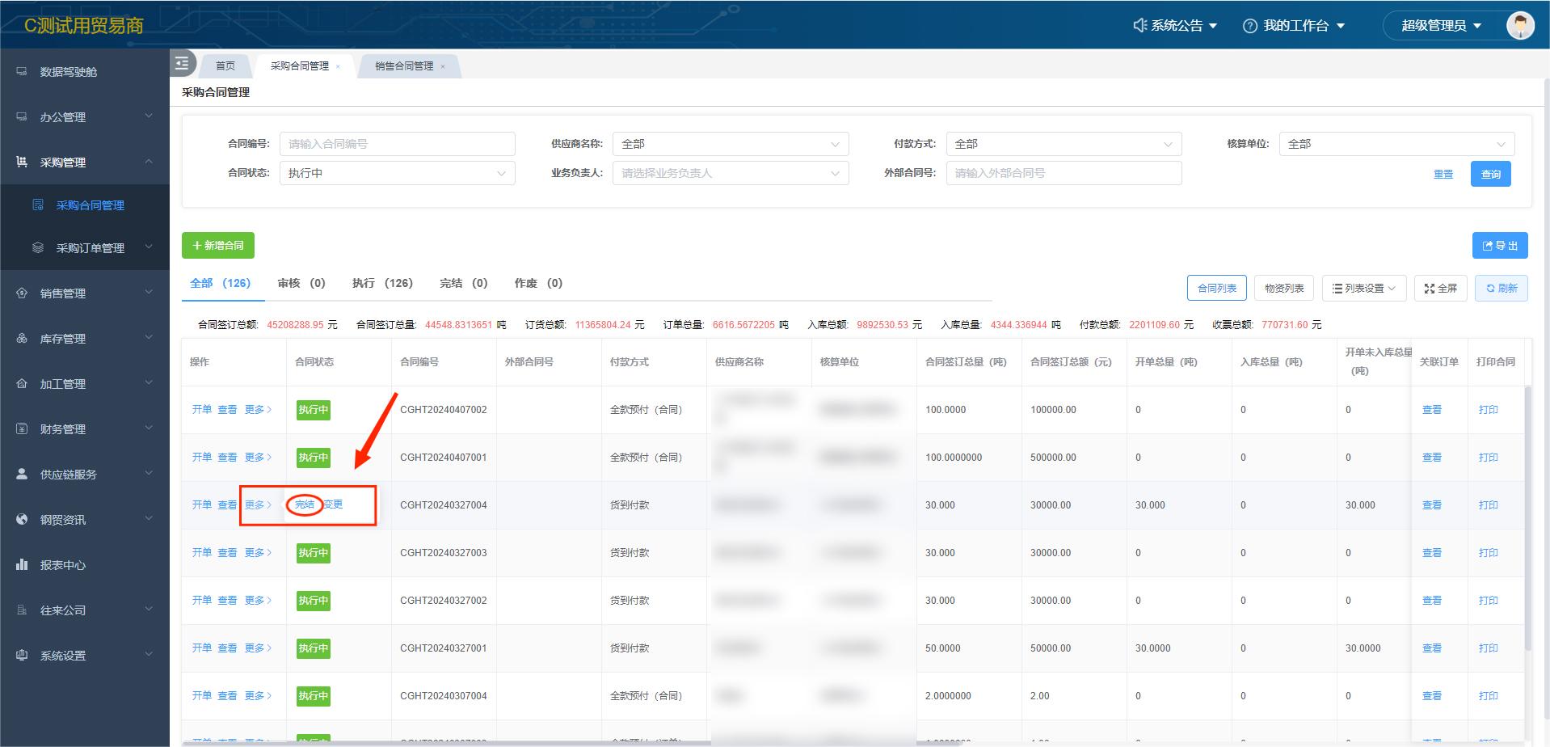Screen dimensions: 1550x747
Task: Click the 全屏 fullscreen button
Action: [x=1440, y=289]
